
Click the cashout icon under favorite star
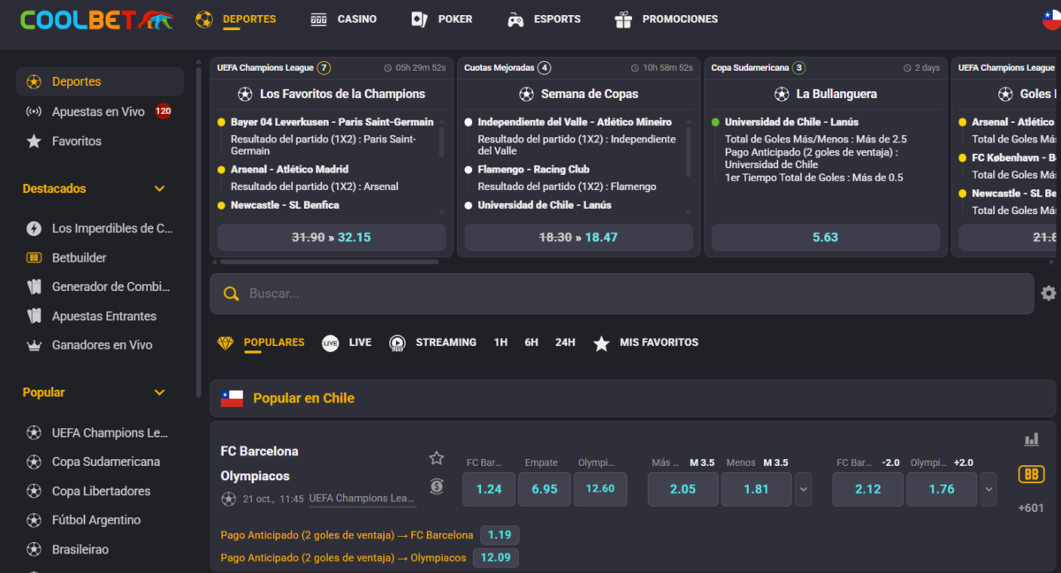437,485
